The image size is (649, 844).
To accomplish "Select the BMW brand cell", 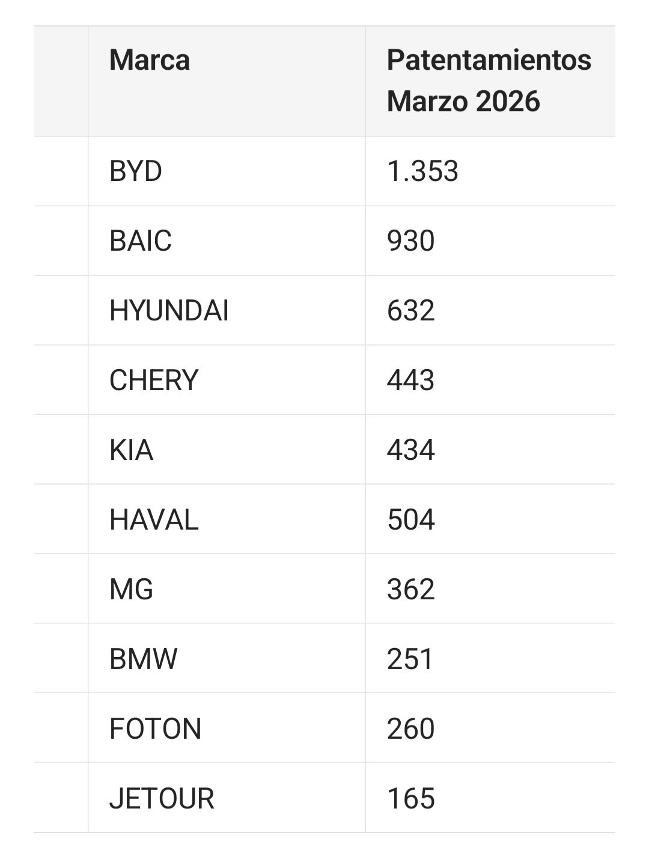I will coord(144,659).
